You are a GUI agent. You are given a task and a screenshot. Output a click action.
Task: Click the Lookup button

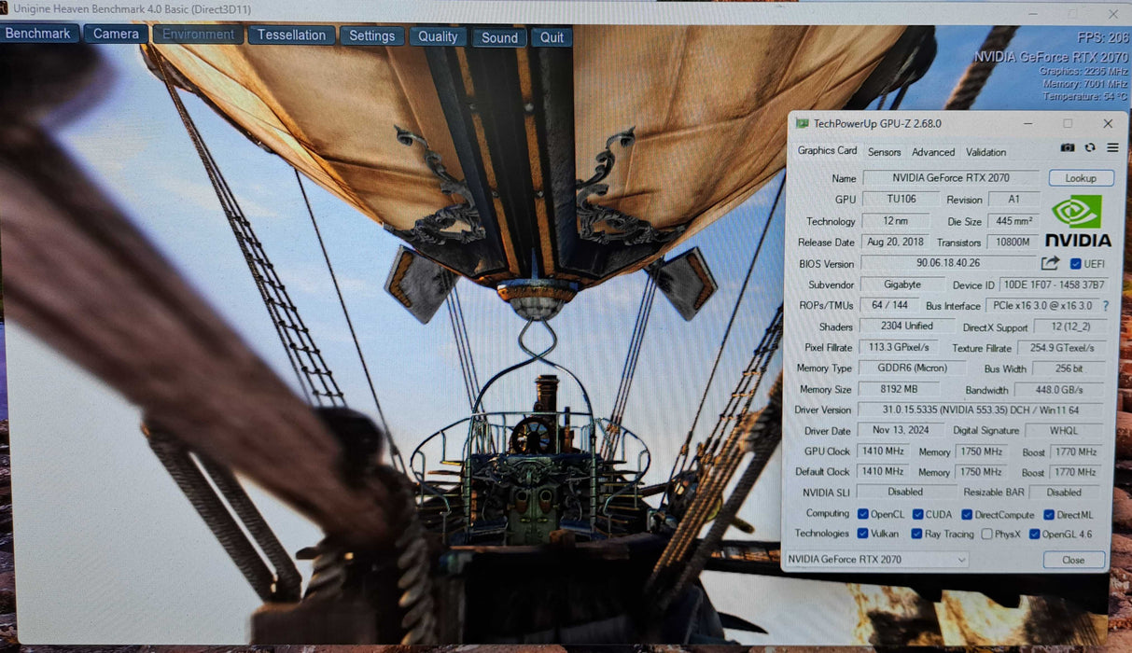(1081, 178)
